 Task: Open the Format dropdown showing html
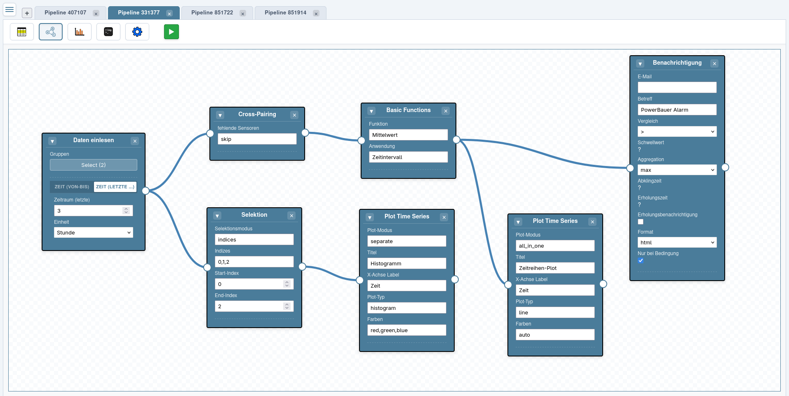tap(677, 242)
